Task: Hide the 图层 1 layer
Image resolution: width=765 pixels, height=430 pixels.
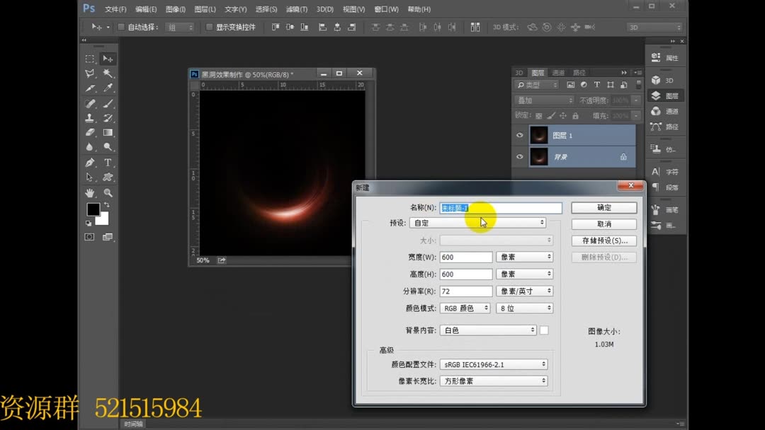Action: (520, 135)
